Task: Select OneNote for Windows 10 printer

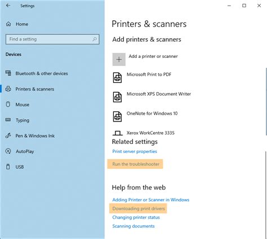Action: tap(152, 114)
